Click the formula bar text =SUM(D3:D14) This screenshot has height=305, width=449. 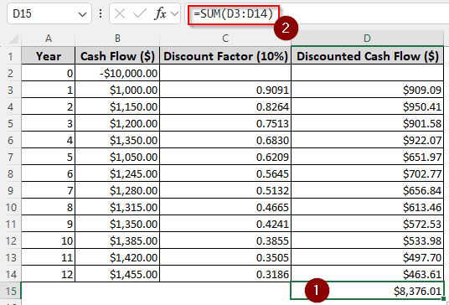point(234,13)
